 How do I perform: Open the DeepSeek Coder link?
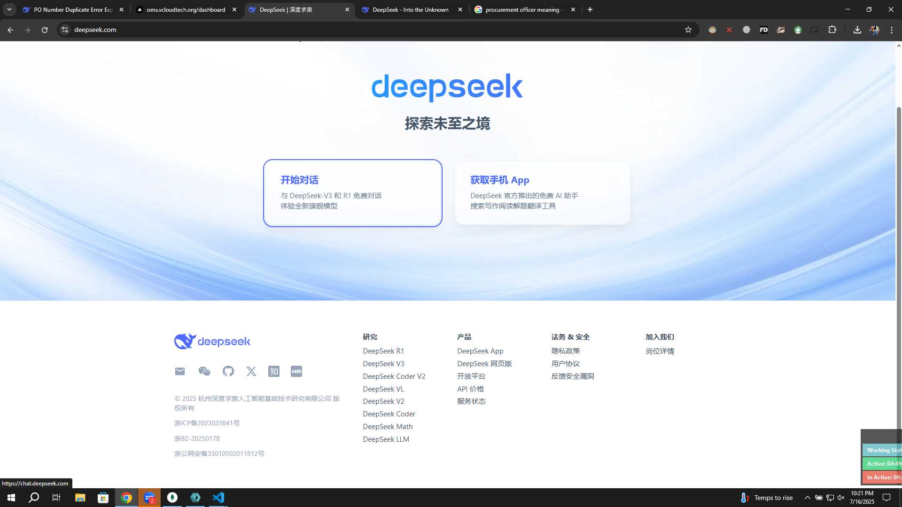pyautogui.click(x=389, y=414)
